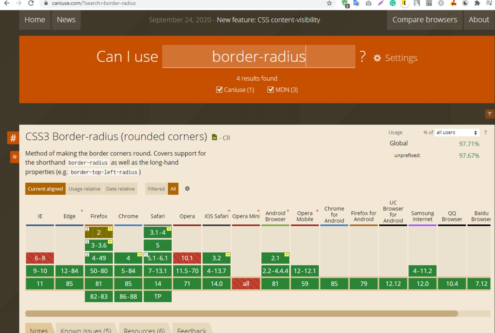Open the CR spec document icon

coord(215,137)
